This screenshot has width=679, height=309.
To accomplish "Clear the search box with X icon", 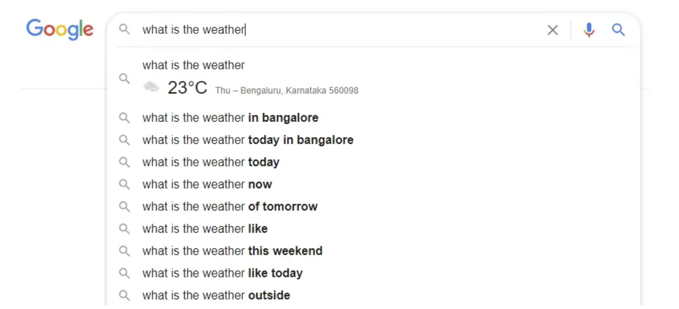I will pos(553,30).
